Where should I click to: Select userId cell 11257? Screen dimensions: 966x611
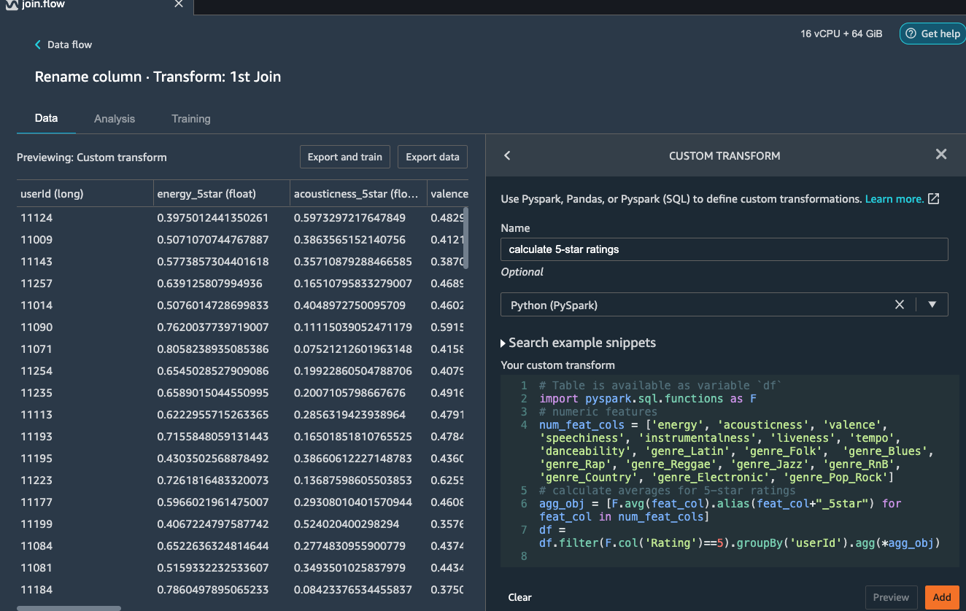point(36,284)
